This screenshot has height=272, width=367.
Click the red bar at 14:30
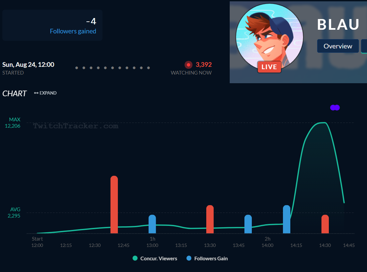(325, 224)
